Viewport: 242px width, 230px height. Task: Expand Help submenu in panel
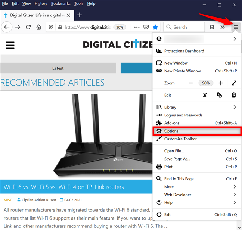196,202
